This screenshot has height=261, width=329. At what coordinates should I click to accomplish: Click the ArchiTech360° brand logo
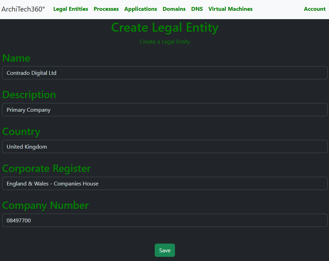click(23, 9)
